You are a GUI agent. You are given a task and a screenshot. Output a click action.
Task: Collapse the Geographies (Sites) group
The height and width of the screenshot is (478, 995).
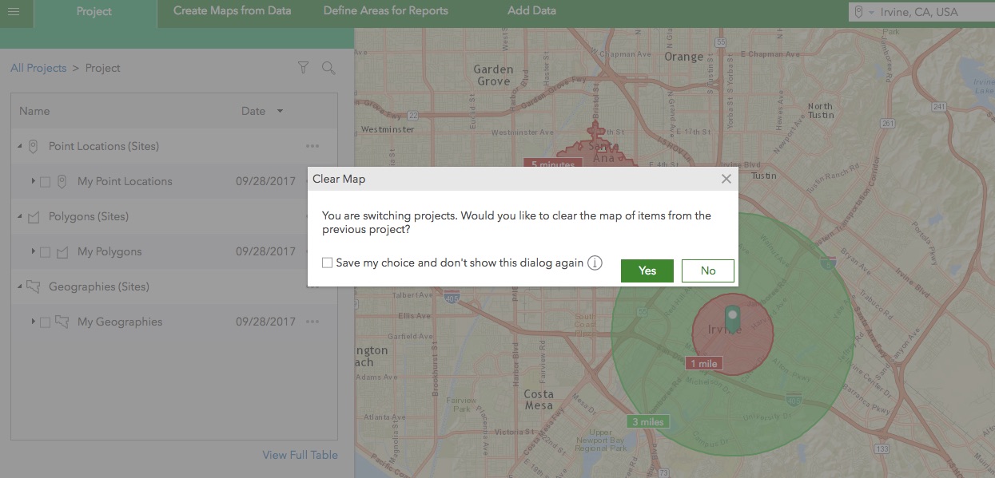[x=19, y=287]
